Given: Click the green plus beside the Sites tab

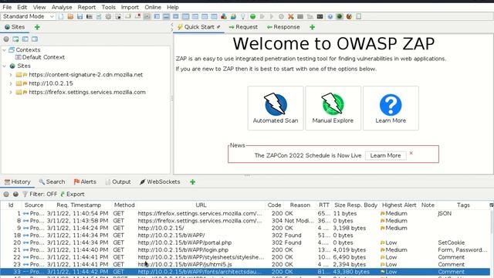Looking at the screenshot, I should click(x=37, y=27).
